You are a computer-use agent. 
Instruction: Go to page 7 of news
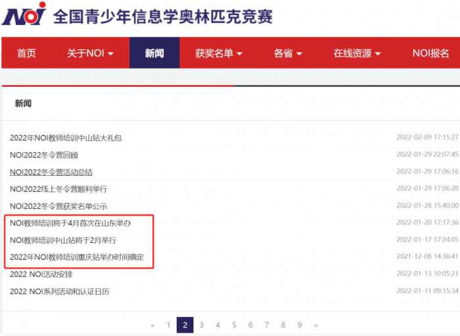[267, 325]
